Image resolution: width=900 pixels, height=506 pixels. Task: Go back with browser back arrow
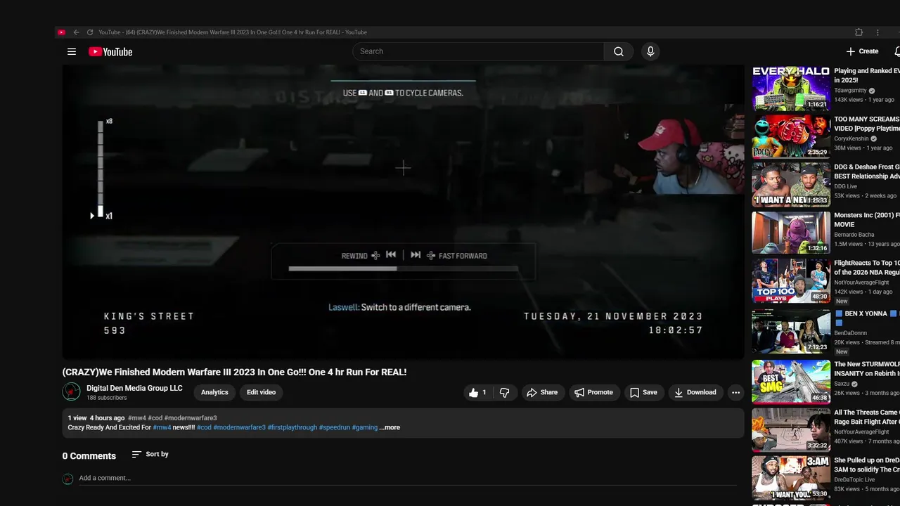click(76, 32)
